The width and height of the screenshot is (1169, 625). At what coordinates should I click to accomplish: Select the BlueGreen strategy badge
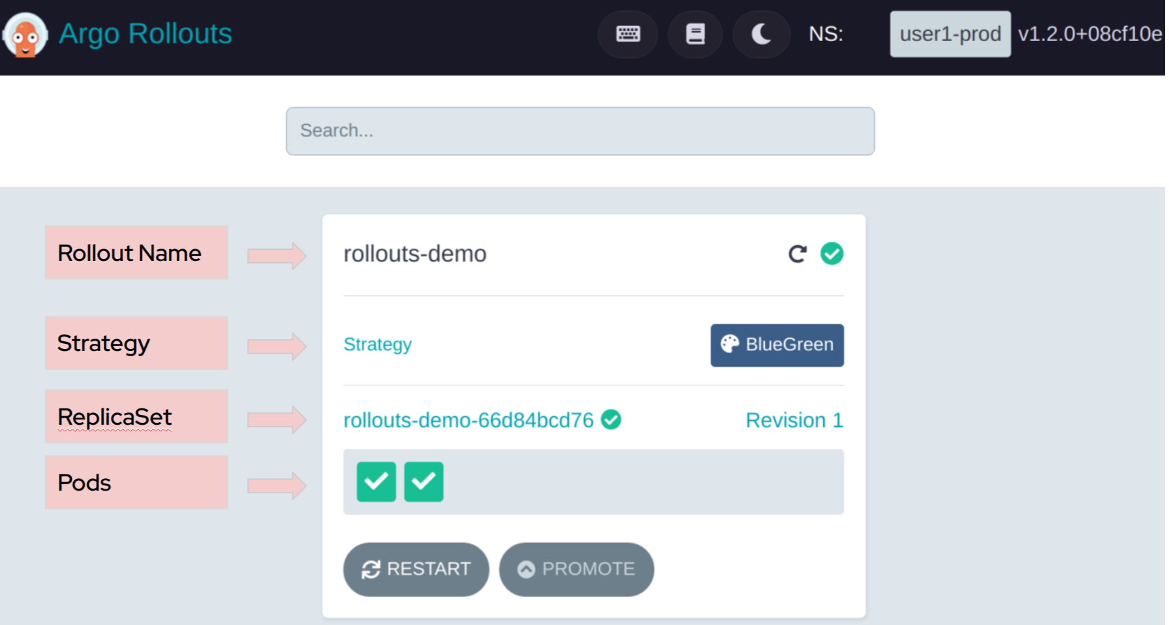pyautogui.click(x=777, y=345)
